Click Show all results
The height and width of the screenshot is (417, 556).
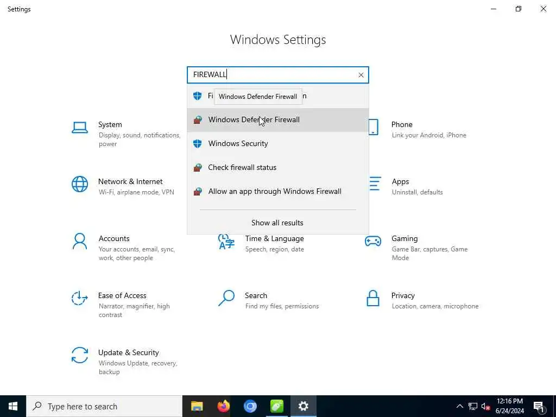pyautogui.click(x=277, y=223)
